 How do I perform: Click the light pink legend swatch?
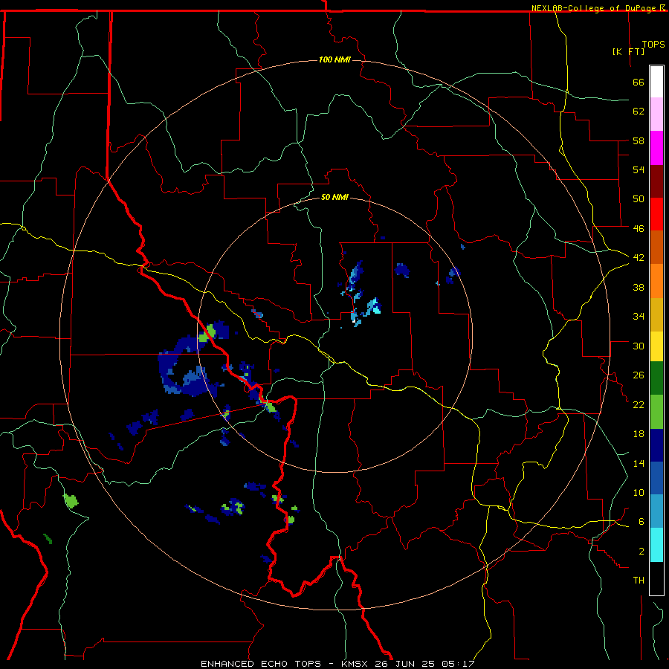[656, 114]
